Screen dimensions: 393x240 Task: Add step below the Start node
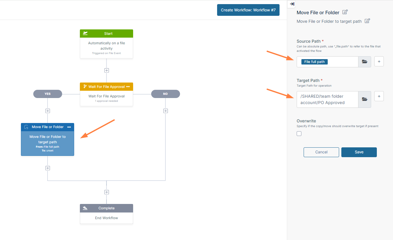[106, 71]
